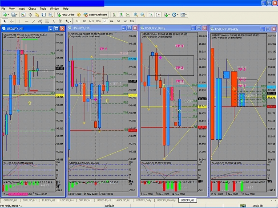Image resolution: width=278 pixels, height=208 pixels.
Task: Open the Strategy Tester magnifier icon
Action: (x=51, y=15)
